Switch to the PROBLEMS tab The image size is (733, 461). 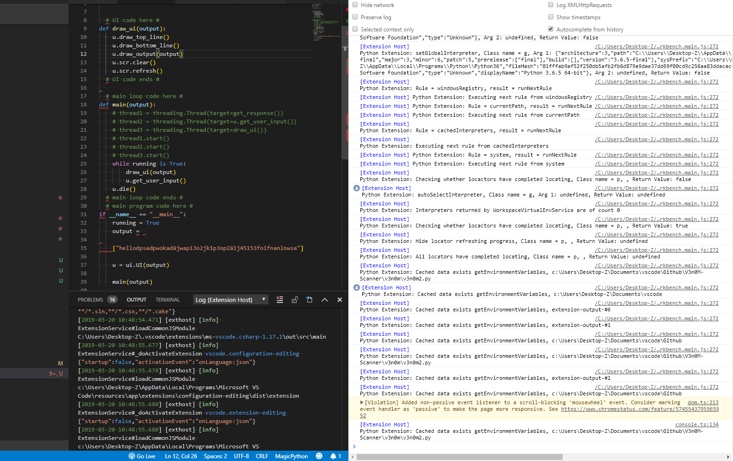pos(91,300)
